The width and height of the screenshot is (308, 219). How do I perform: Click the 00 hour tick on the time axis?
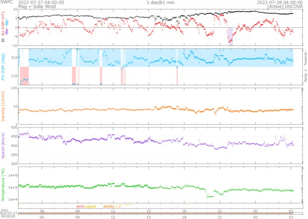click(x=255, y=210)
